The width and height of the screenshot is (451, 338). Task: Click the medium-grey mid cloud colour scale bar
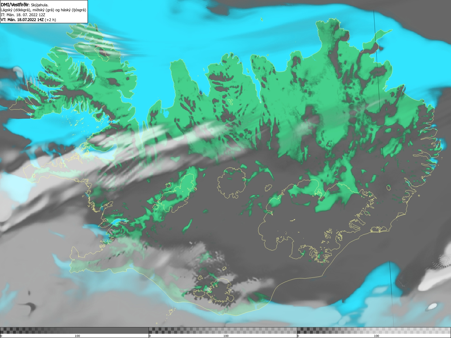click(223, 330)
